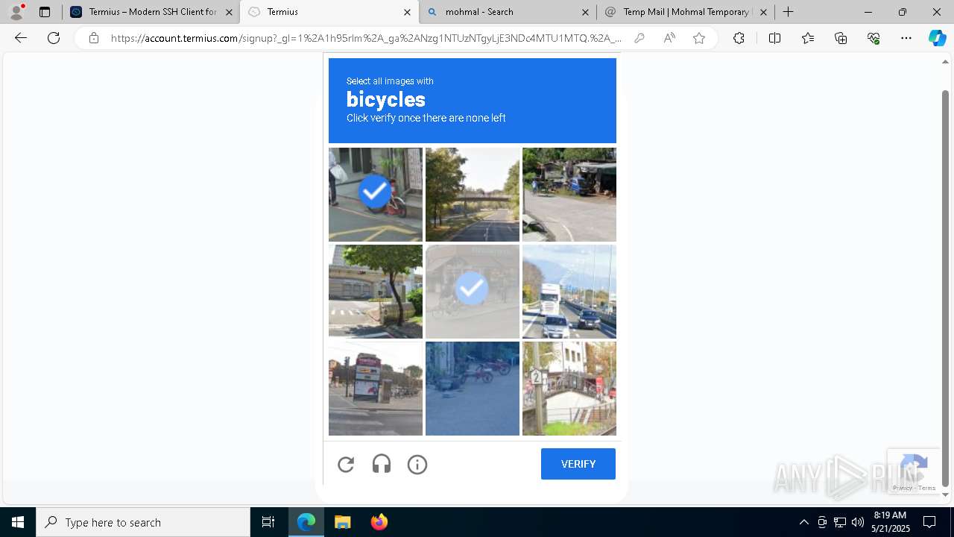Open the Windows Start menu
Viewport: 954px width, 537px height.
pos(18,522)
